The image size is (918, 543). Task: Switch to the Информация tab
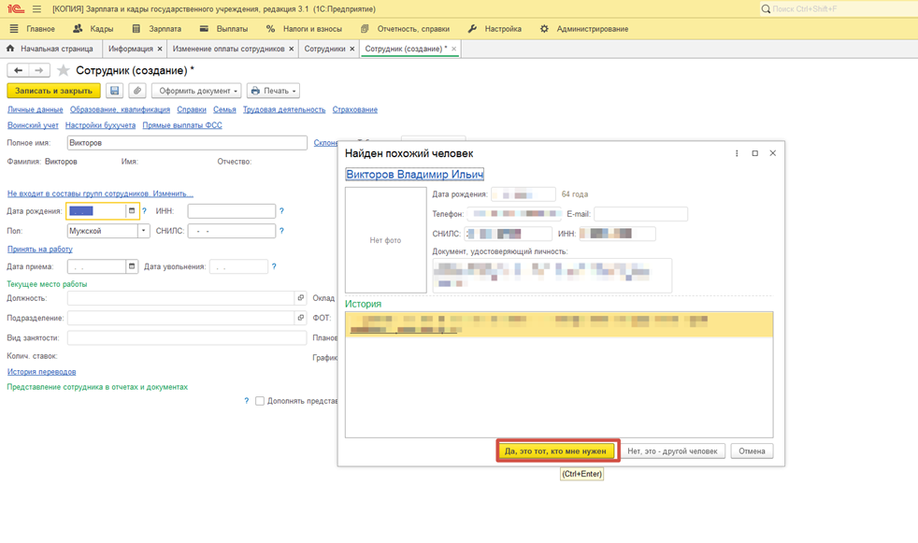pos(131,50)
